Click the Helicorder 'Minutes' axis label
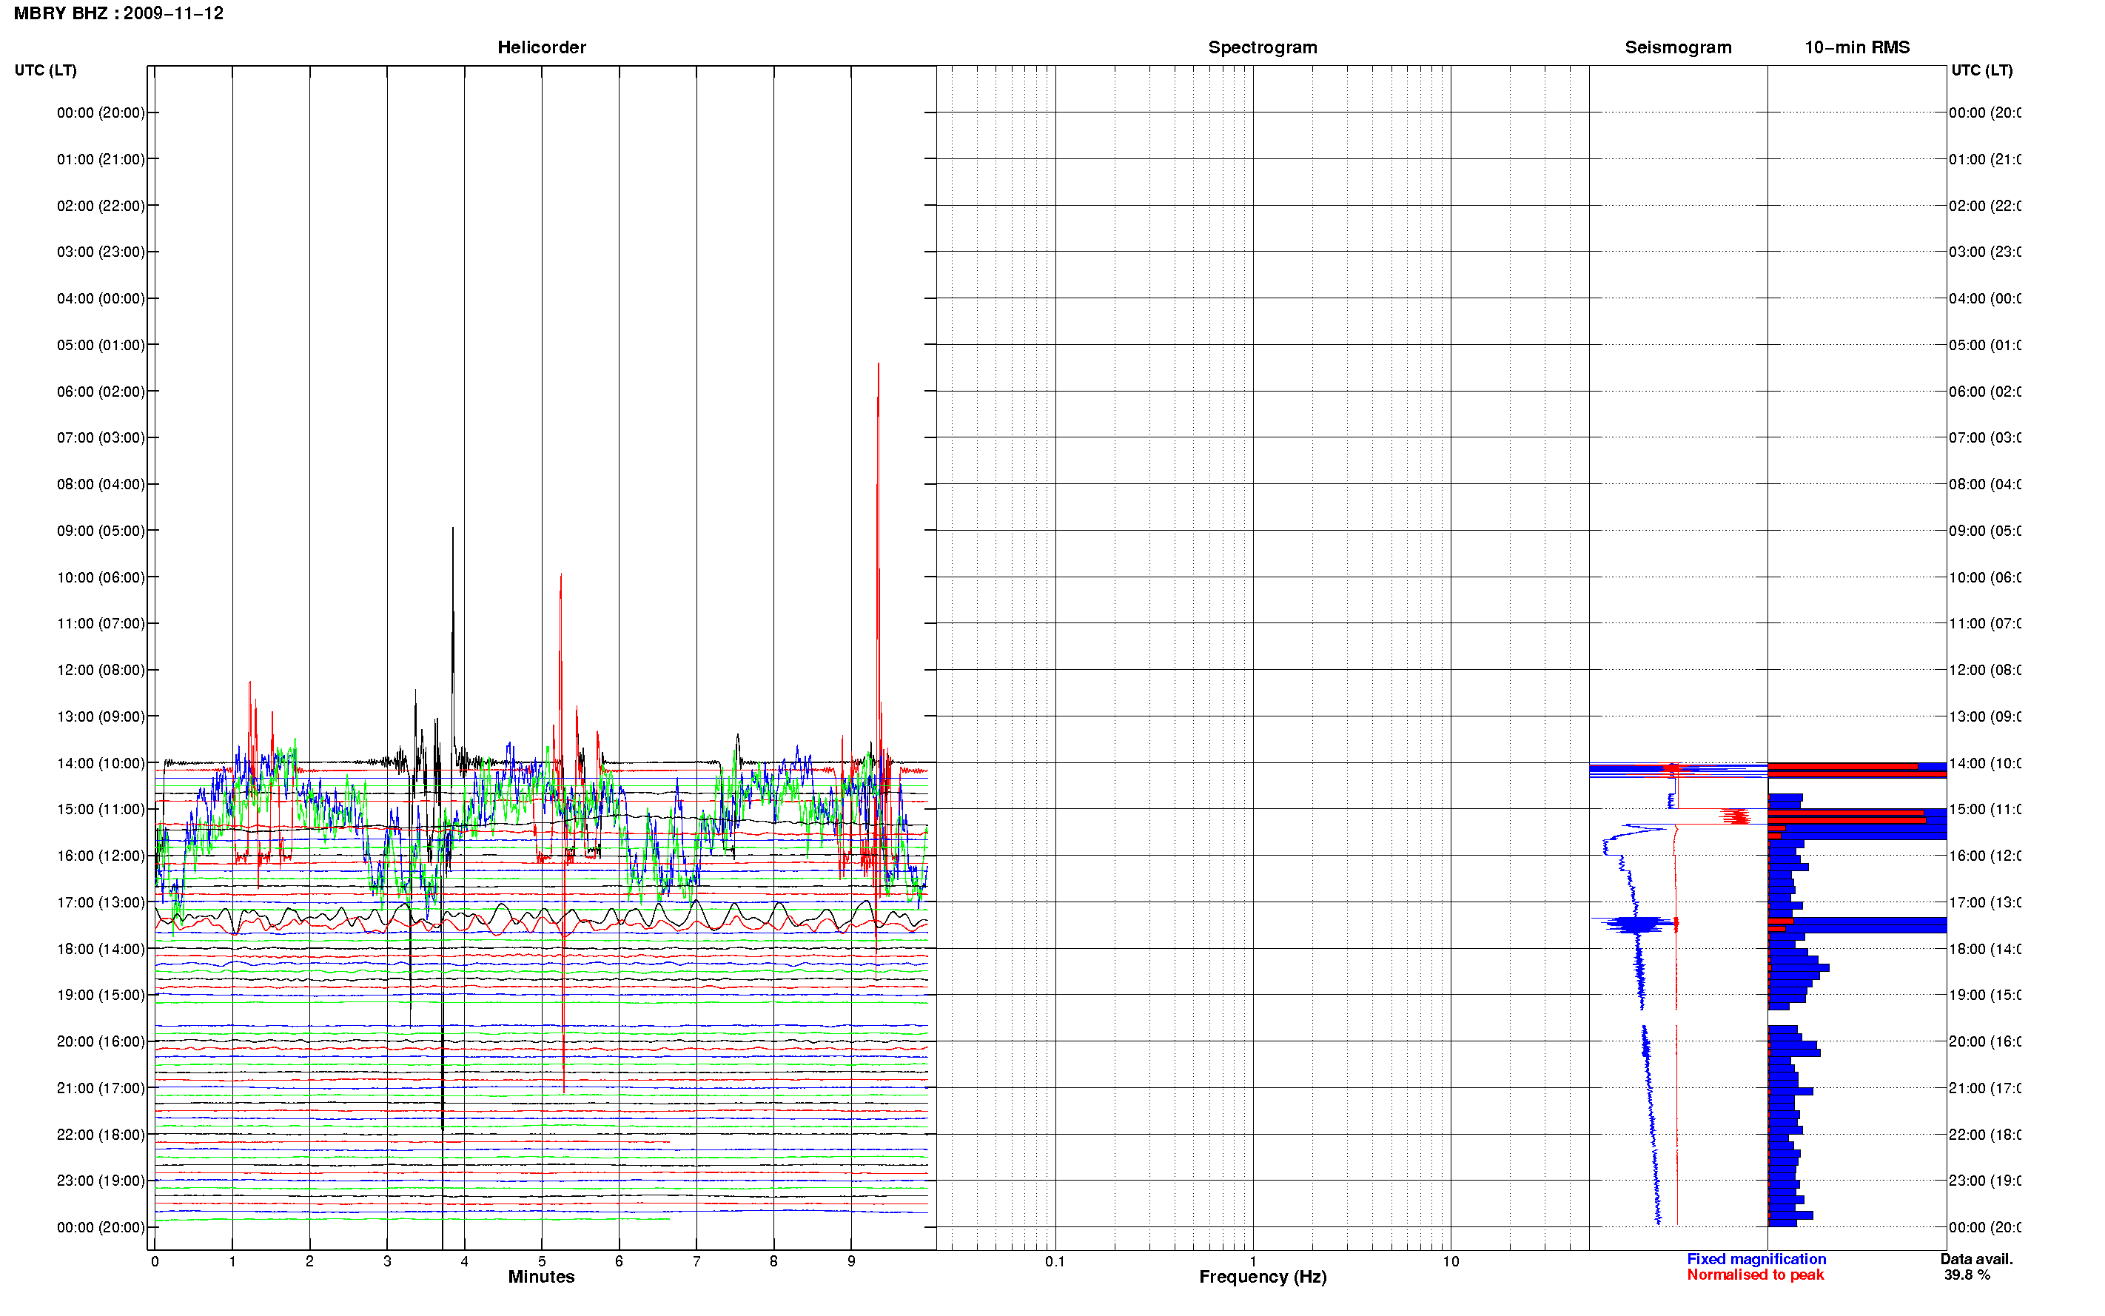The width and height of the screenshot is (2105, 1316). (541, 1277)
